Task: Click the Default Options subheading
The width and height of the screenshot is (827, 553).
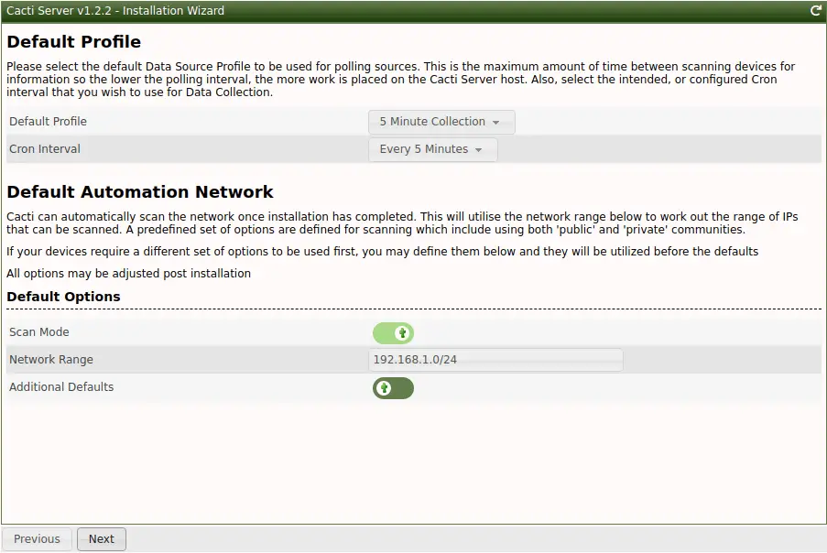Action: point(63,297)
